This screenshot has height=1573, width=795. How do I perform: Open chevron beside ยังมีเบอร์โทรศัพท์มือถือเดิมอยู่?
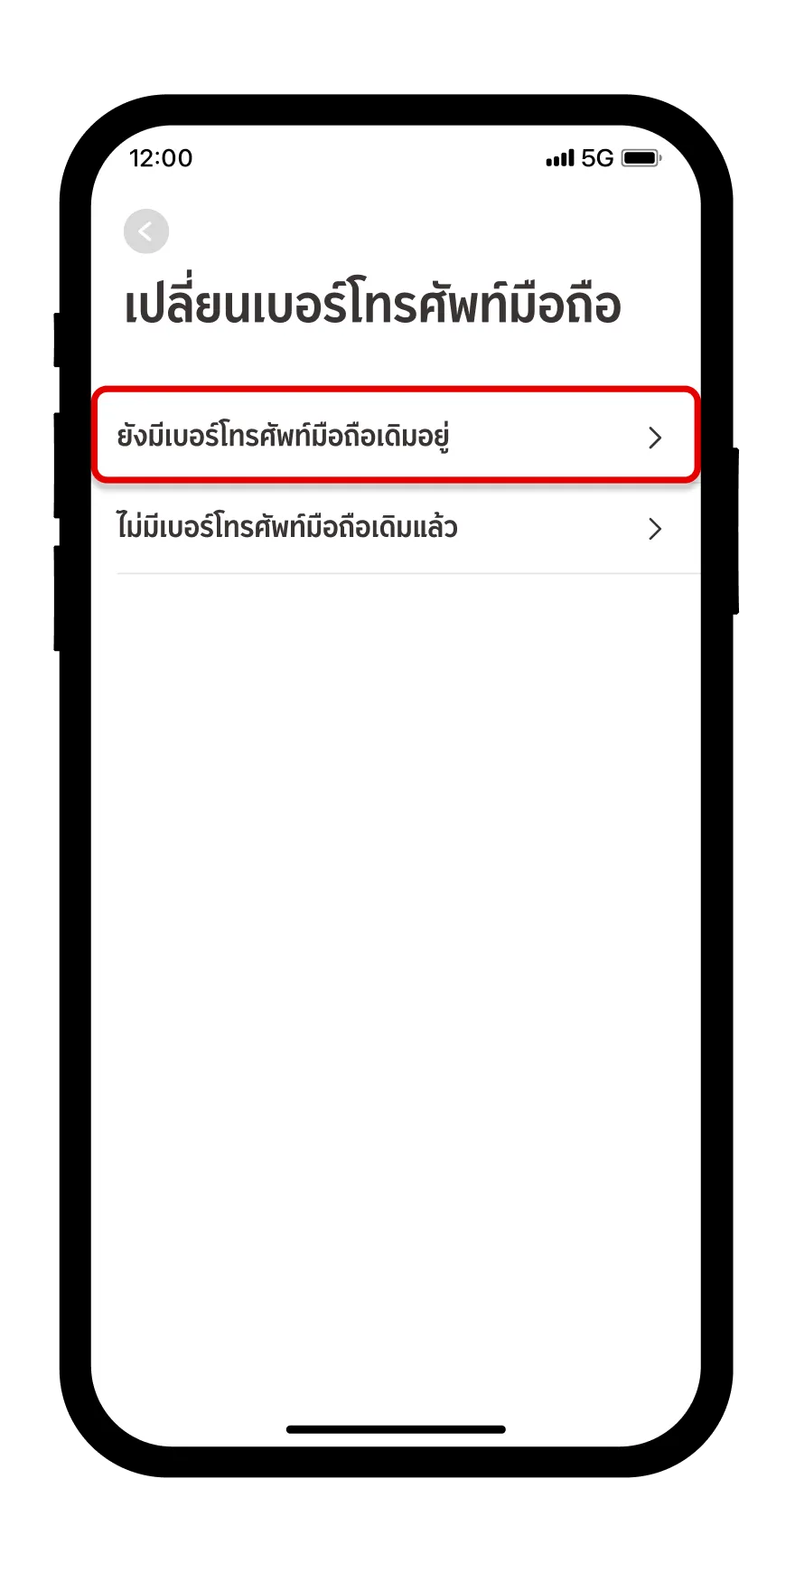click(656, 438)
